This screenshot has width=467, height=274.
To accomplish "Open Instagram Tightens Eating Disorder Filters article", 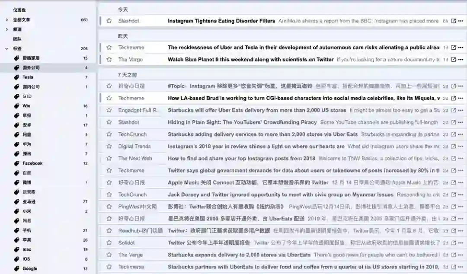I will [221, 21].
